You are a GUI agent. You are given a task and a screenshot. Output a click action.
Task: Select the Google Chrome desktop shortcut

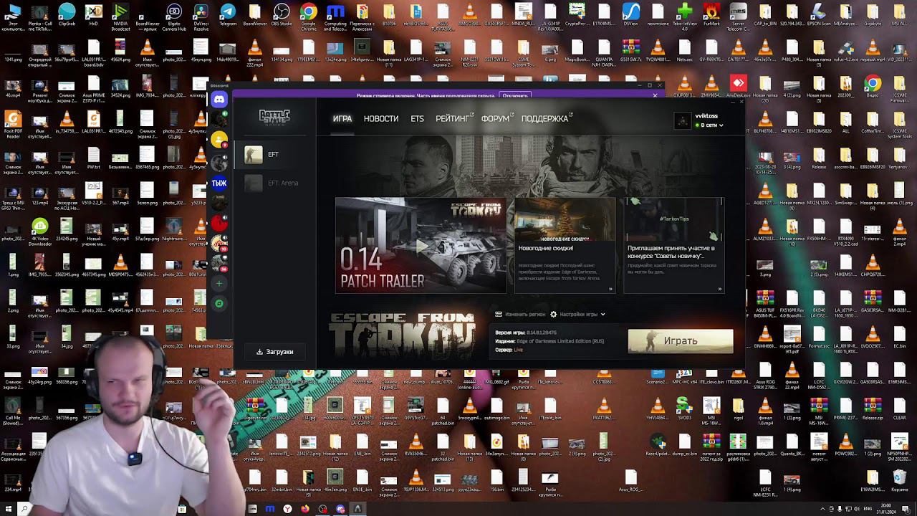(x=309, y=17)
